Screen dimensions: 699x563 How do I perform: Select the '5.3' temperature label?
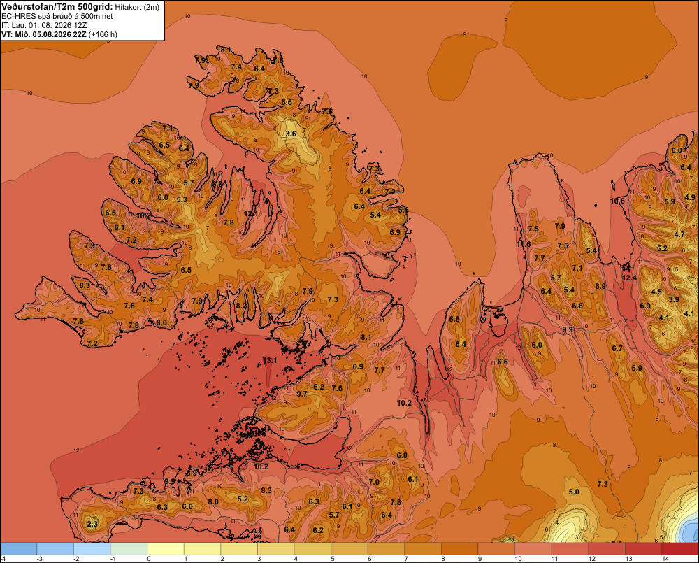(x=182, y=199)
